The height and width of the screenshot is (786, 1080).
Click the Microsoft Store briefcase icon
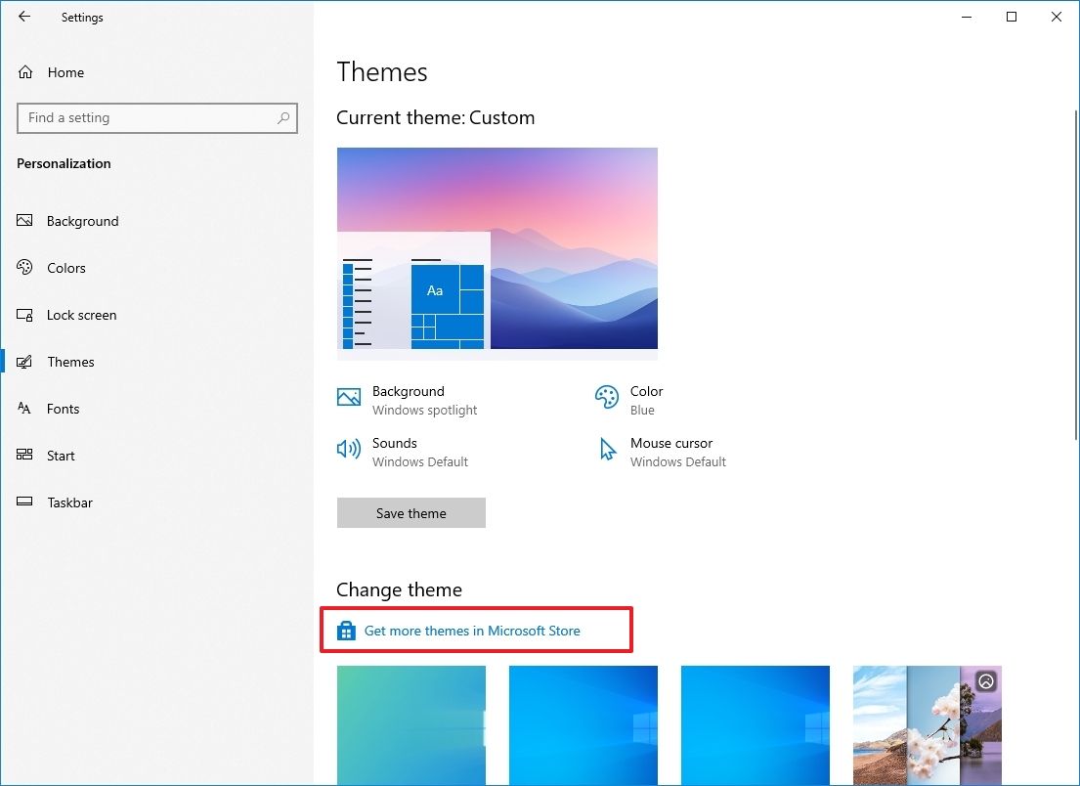coord(346,630)
